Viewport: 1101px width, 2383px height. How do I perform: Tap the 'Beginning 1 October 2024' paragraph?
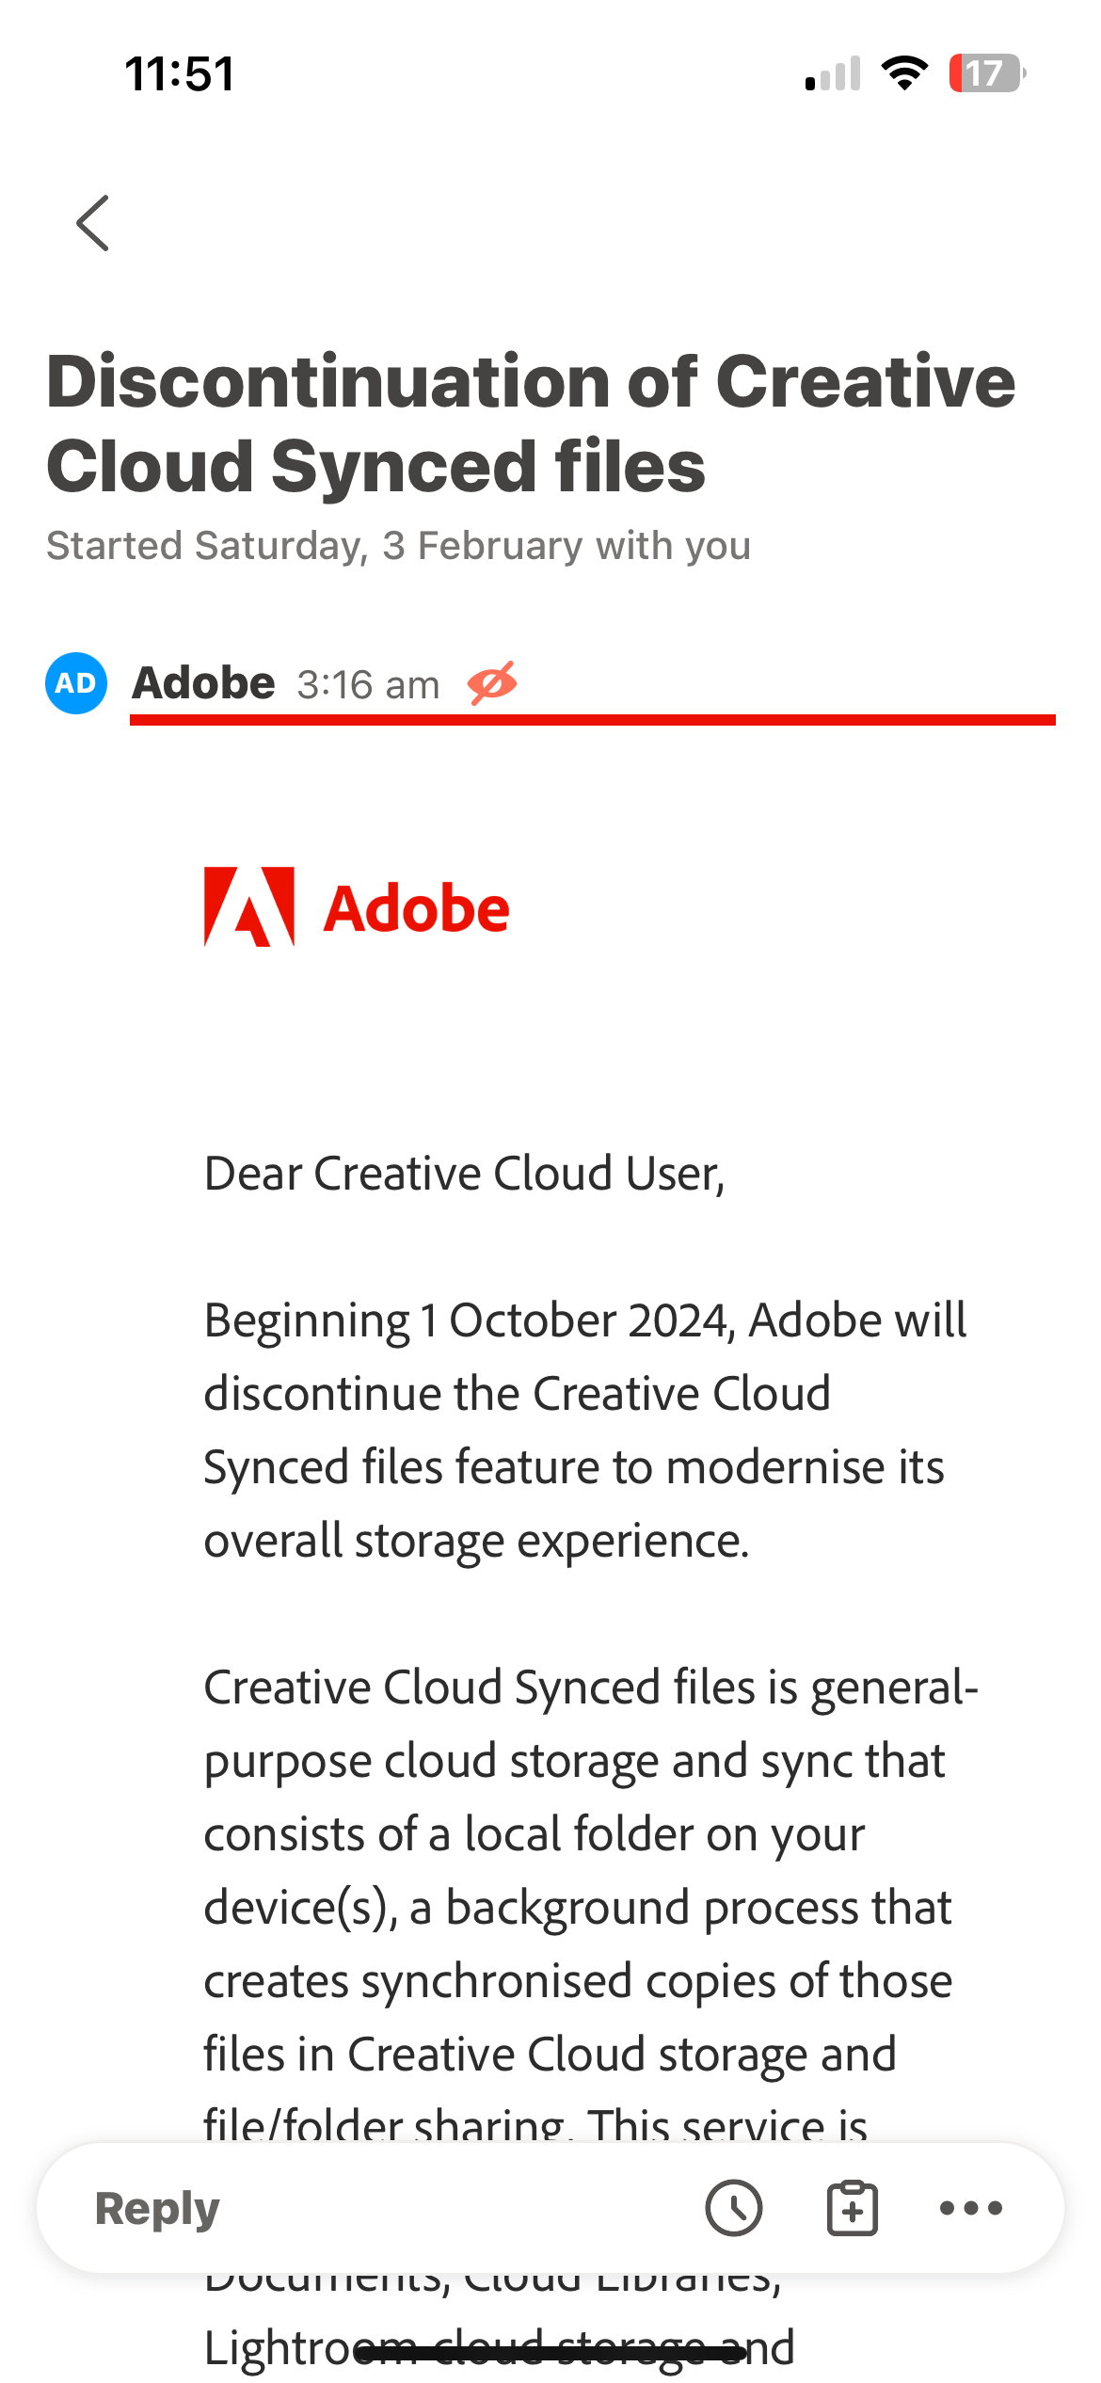(x=585, y=1431)
